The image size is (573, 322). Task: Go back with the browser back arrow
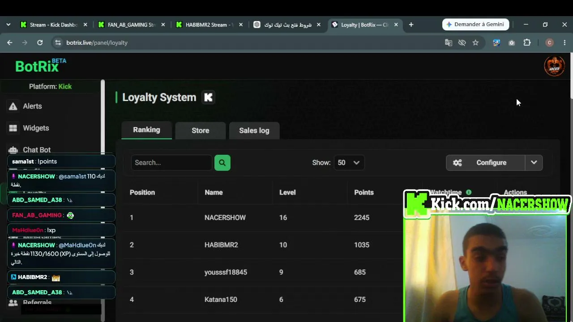coord(10,42)
